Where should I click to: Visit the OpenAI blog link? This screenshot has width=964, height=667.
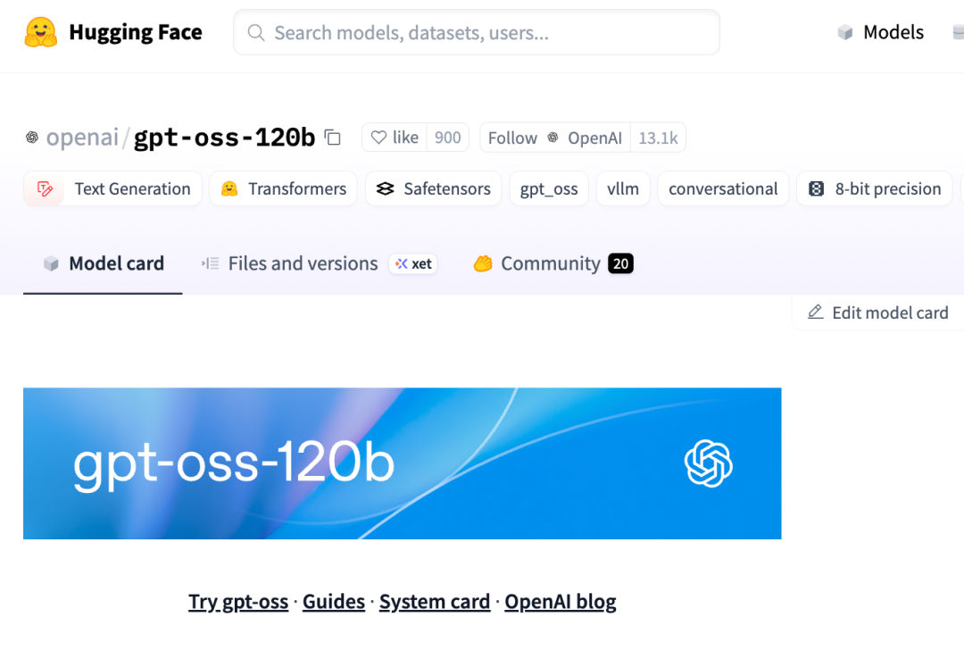[x=561, y=602]
